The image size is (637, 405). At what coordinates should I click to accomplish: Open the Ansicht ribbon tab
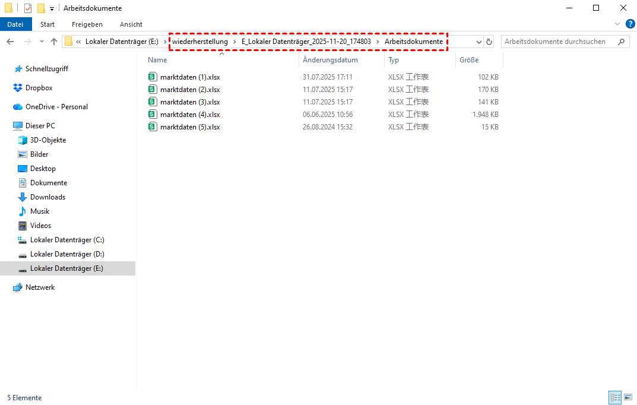point(131,24)
